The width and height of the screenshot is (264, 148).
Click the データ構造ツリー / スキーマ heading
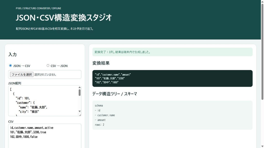115,94
